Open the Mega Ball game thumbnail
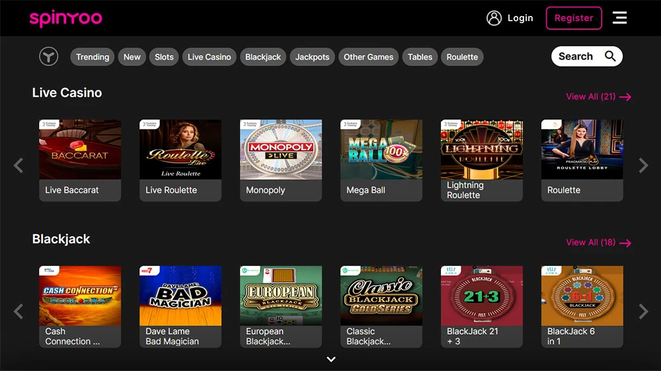The image size is (661, 371). (381, 149)
